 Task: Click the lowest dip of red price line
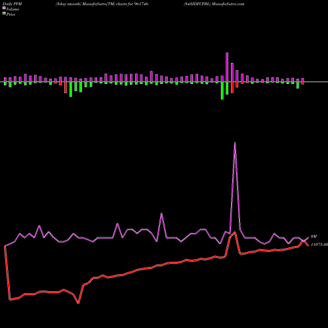(79, 303)
